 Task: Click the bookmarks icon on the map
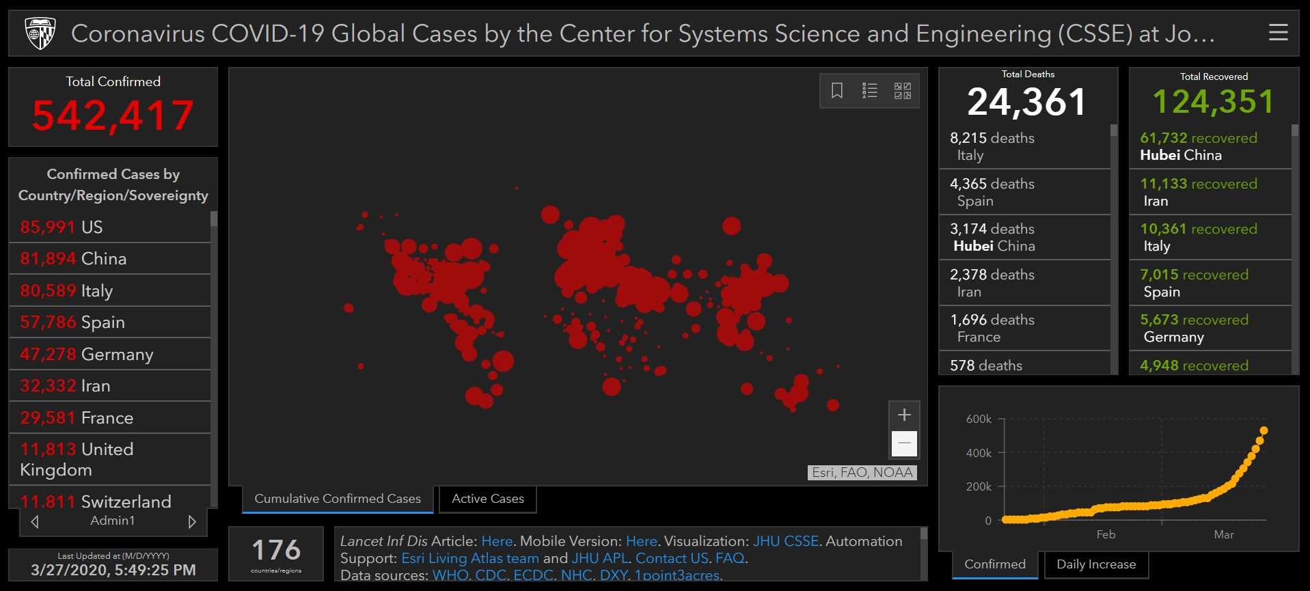(x=836, y=90)
